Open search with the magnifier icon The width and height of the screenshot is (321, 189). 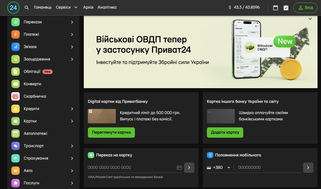[27, 8]
